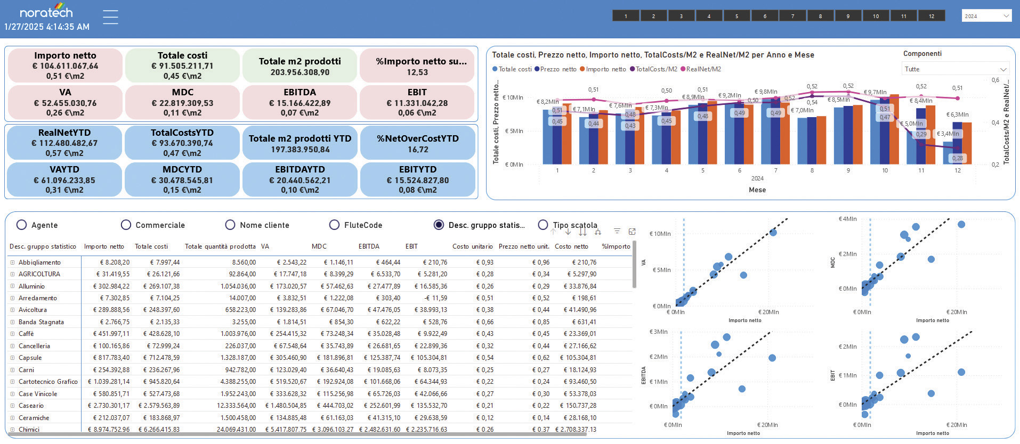Expand the Alluminio row
This screenshot has width=1020, height=444.
12,286
